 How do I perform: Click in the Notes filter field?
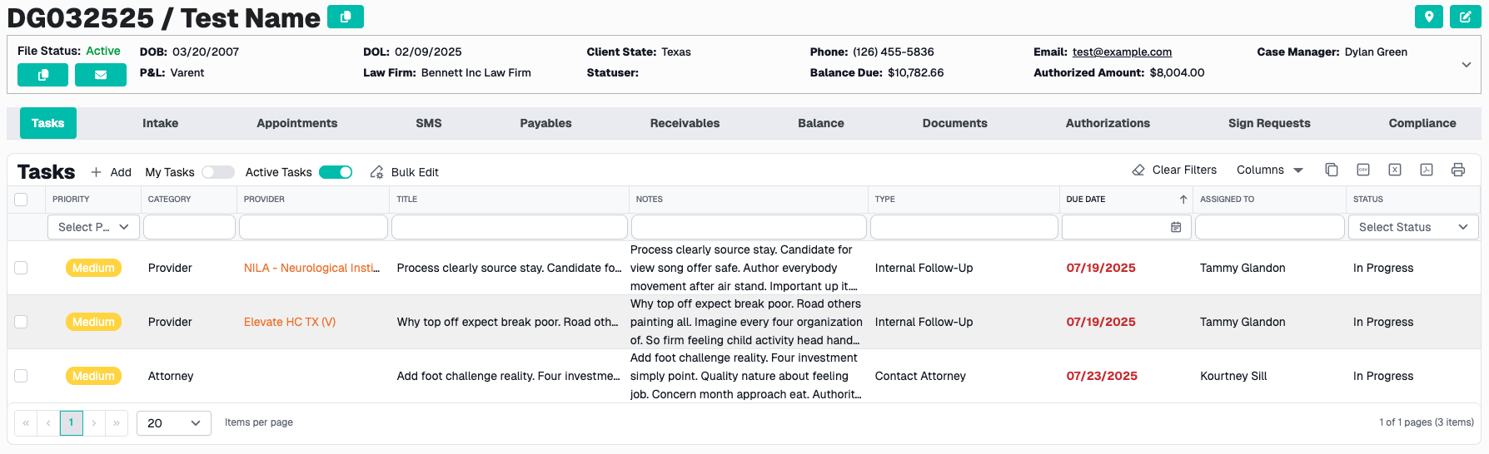pos(749,227)
